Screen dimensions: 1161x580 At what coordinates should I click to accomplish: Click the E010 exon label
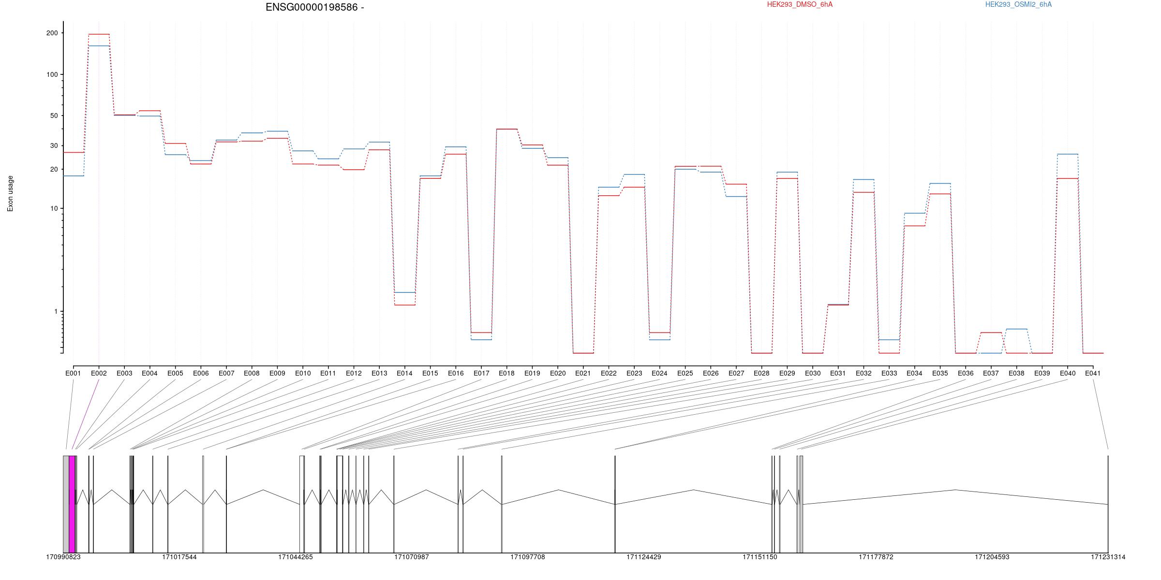click(x=303, y=373)
